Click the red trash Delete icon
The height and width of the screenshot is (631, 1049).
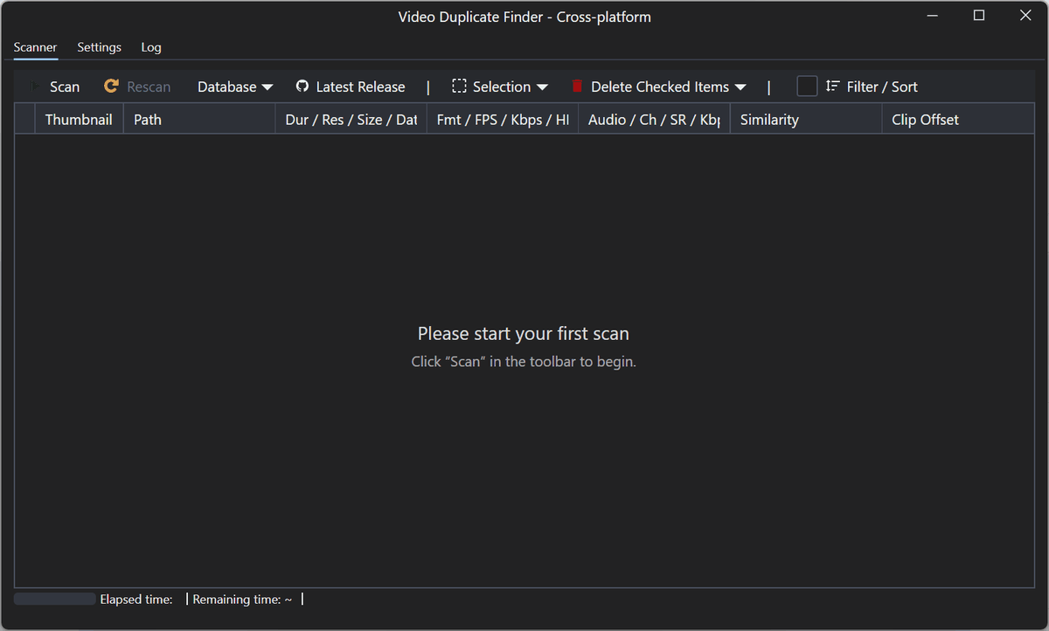click(x=577, y=87)
